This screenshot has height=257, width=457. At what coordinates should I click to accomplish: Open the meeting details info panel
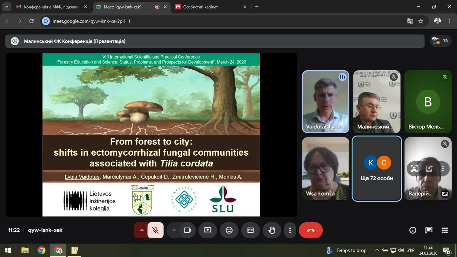point(413,230)
